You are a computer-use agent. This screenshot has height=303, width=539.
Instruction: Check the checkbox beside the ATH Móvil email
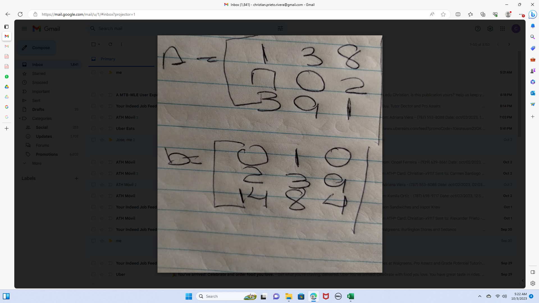[93, 117]
